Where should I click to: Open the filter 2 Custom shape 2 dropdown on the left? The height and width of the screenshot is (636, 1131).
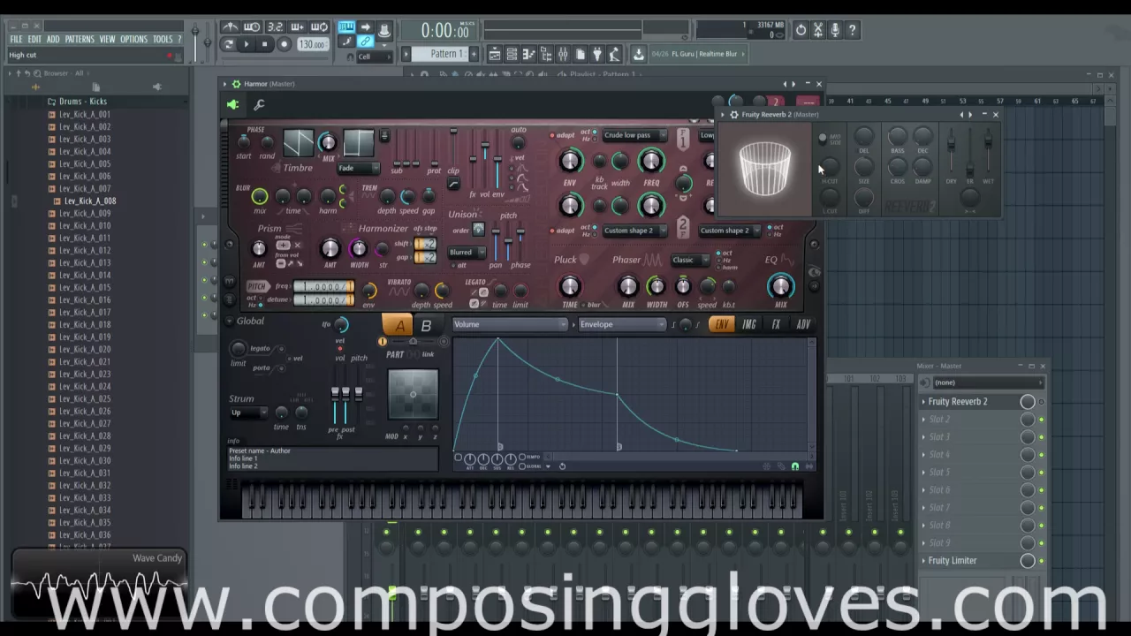click(x=634, y=231)
